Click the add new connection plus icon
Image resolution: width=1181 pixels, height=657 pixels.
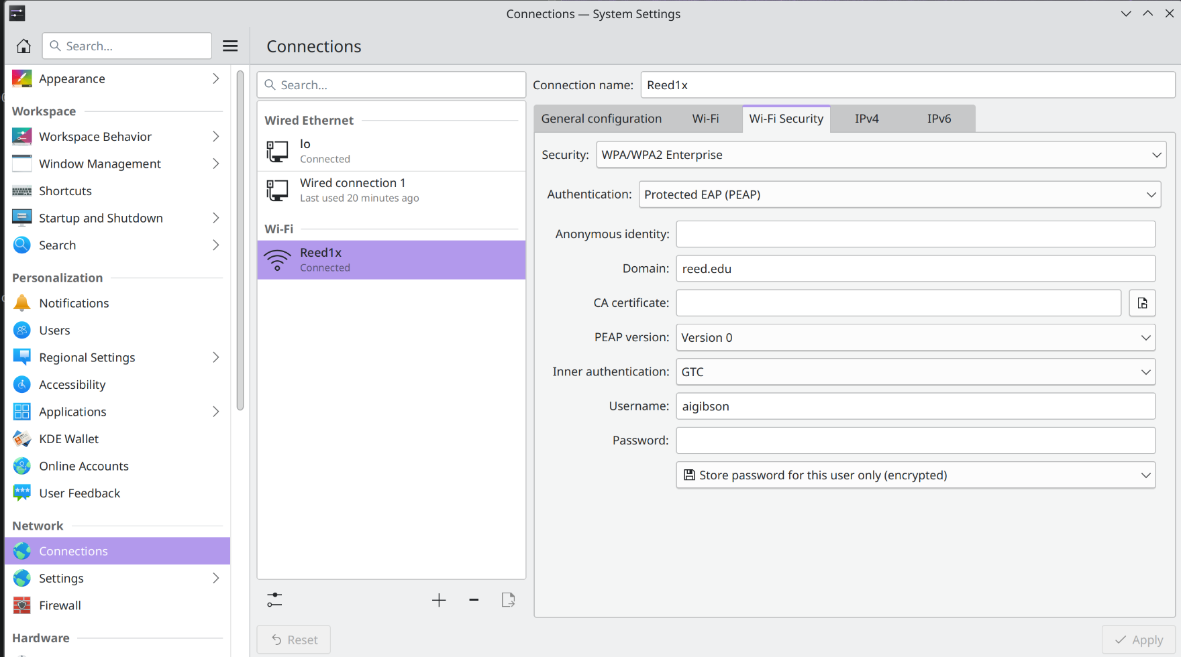coord(439,600)
